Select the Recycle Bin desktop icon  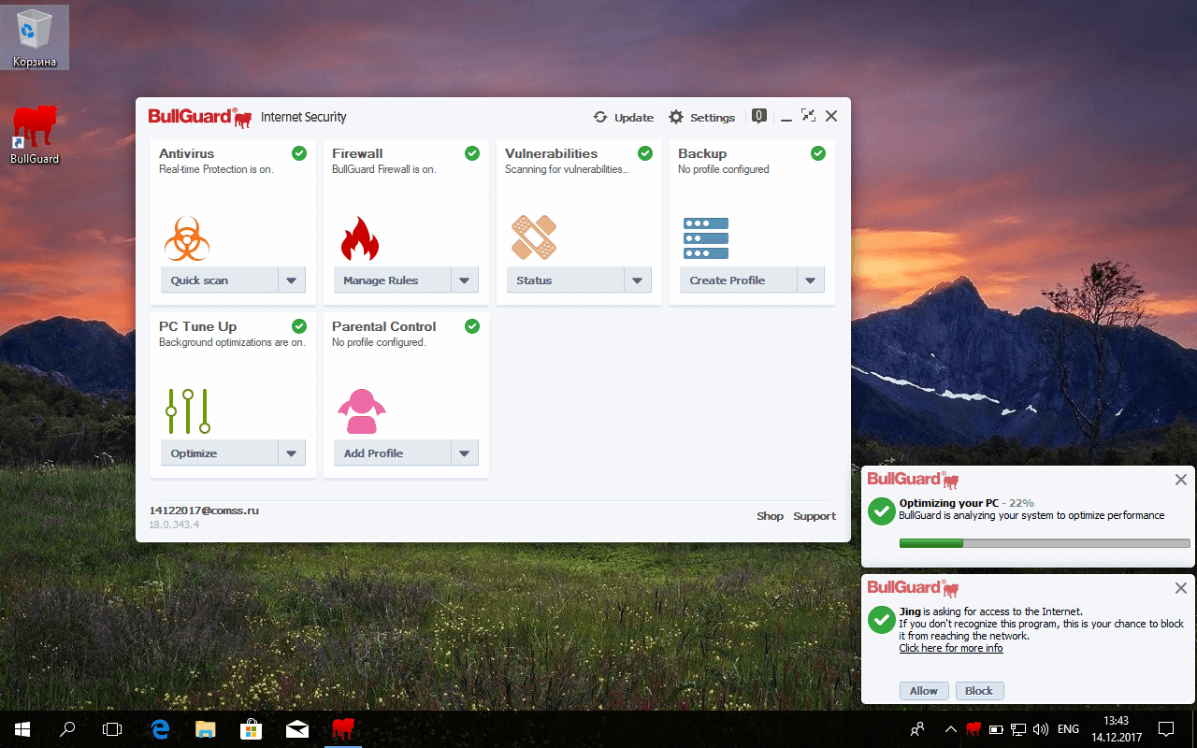(x=35, y=37)
